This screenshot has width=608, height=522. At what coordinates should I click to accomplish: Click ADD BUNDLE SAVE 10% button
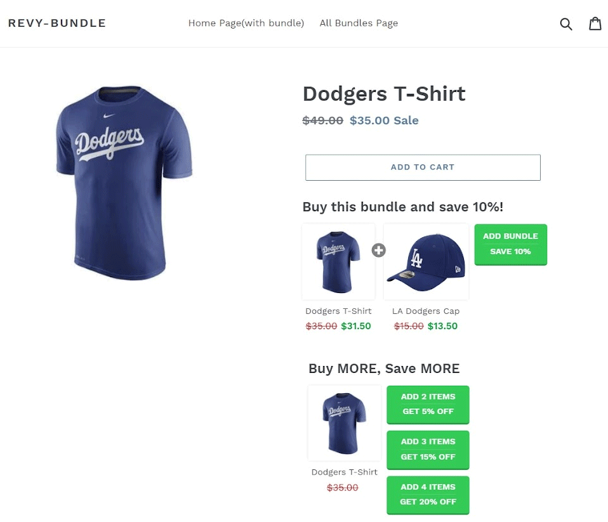pos(510,244)
